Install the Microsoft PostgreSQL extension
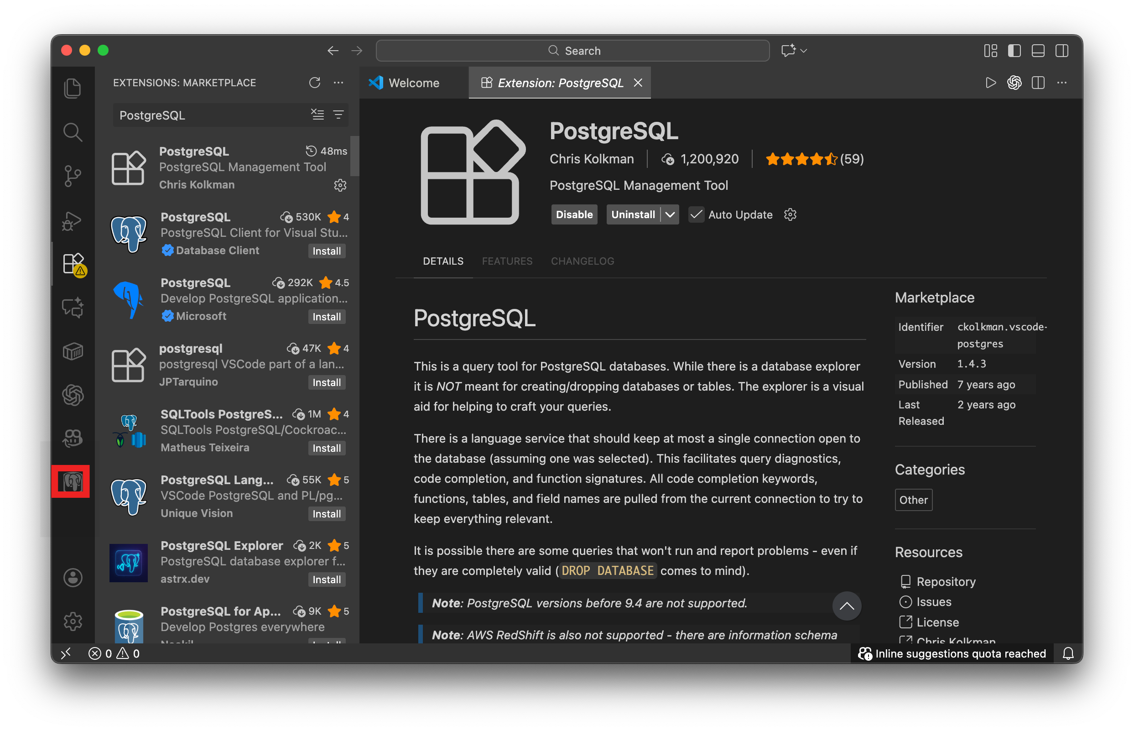1134x731 pixels. click(x=327, y=317)
